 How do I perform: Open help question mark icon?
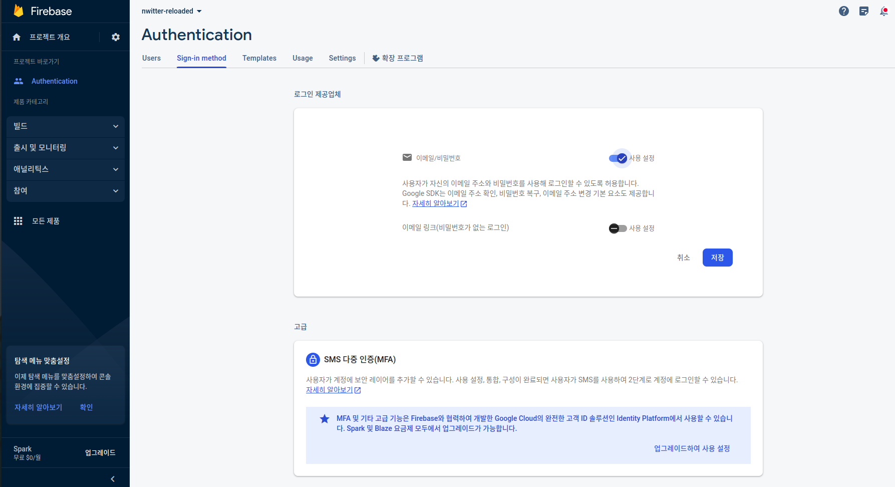click(844, 11)
